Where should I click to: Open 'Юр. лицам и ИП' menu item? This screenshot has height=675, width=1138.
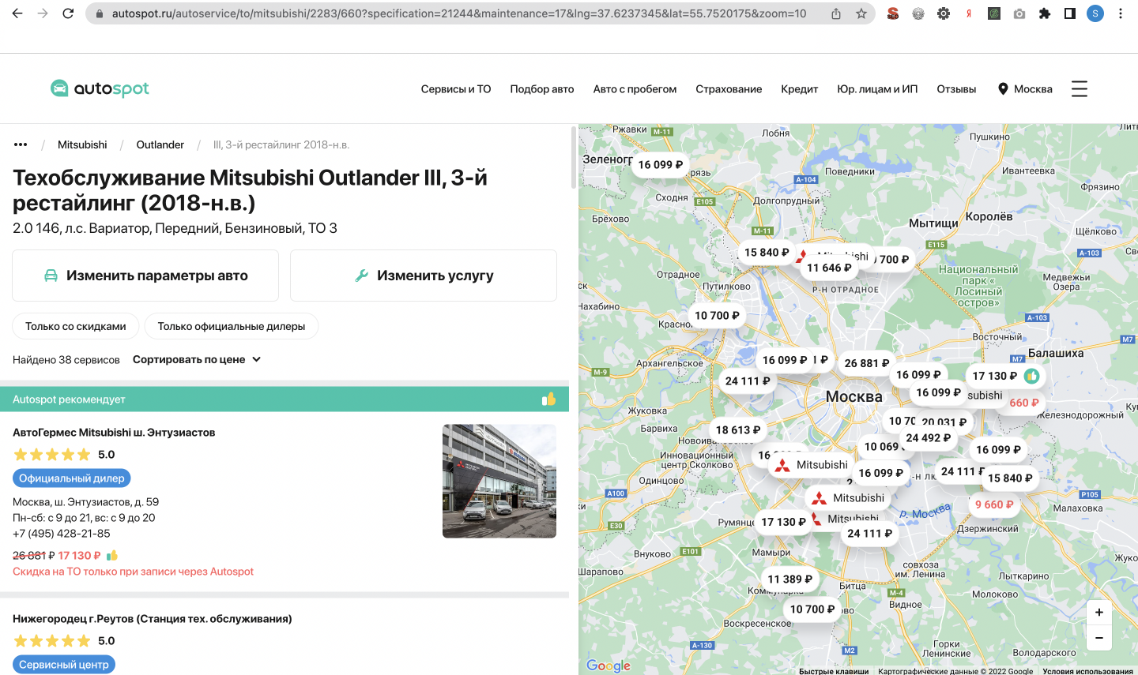[877, 89]
